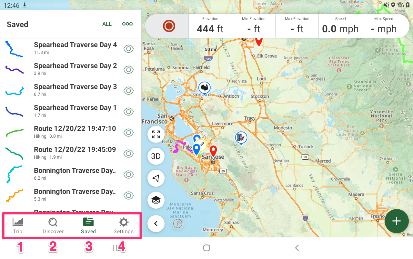Toggle eye for 6.2 mi Bonnington Traverse
This screenshot has height=259, width=413.
coord(129,175)
